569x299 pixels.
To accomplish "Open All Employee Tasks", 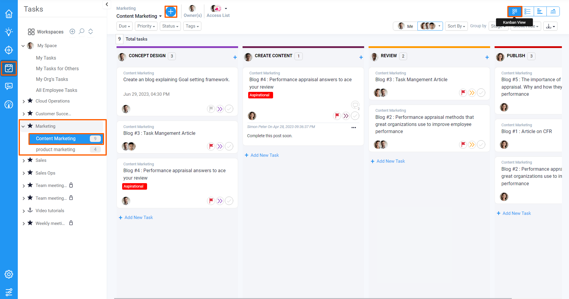I will [57, 90].
